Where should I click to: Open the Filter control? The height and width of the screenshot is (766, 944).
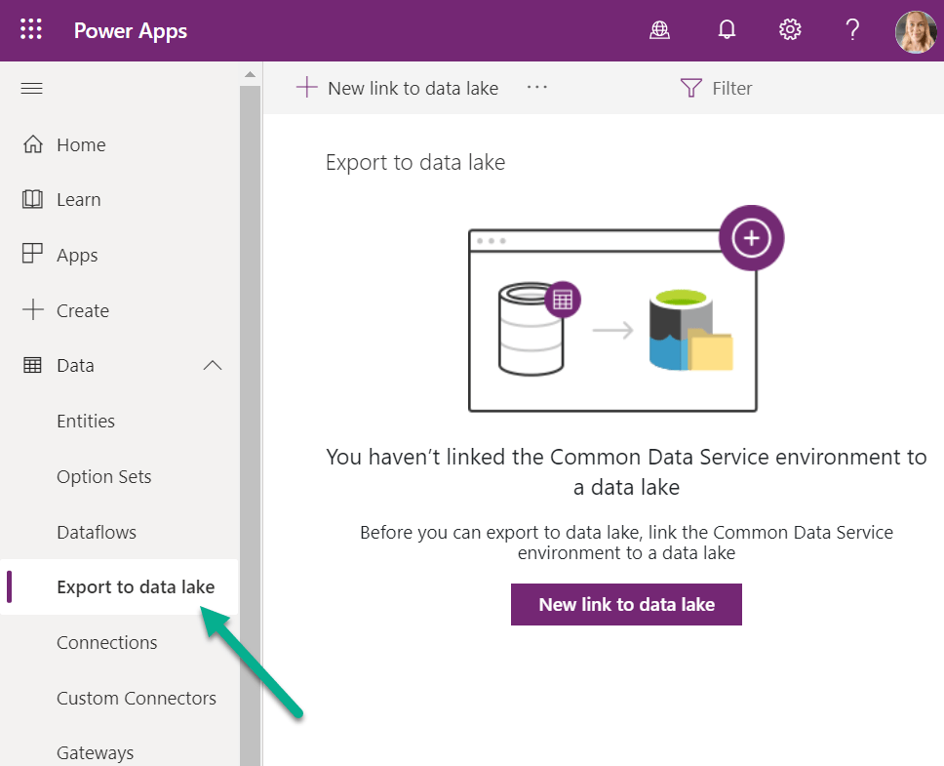pyautogui.click(x=717, y=89)
